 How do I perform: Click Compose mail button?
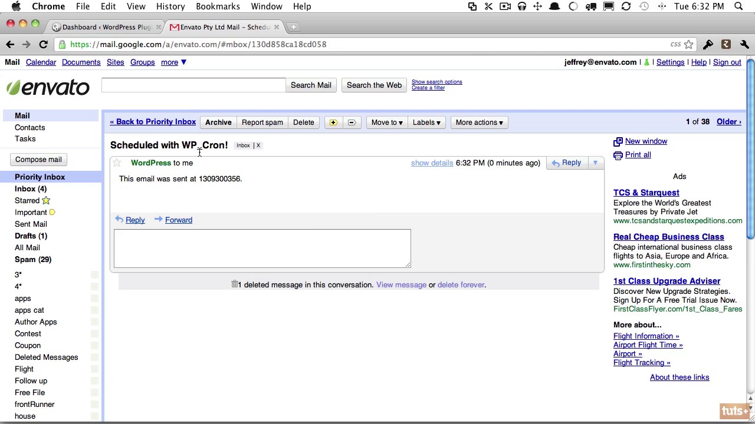click(38, 160)
